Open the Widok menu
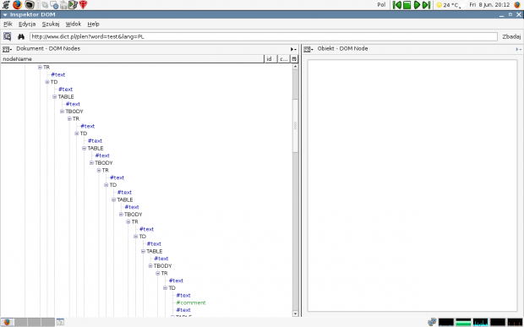The height and width of the screenshot is (327, 524). [x=74, y=24]
